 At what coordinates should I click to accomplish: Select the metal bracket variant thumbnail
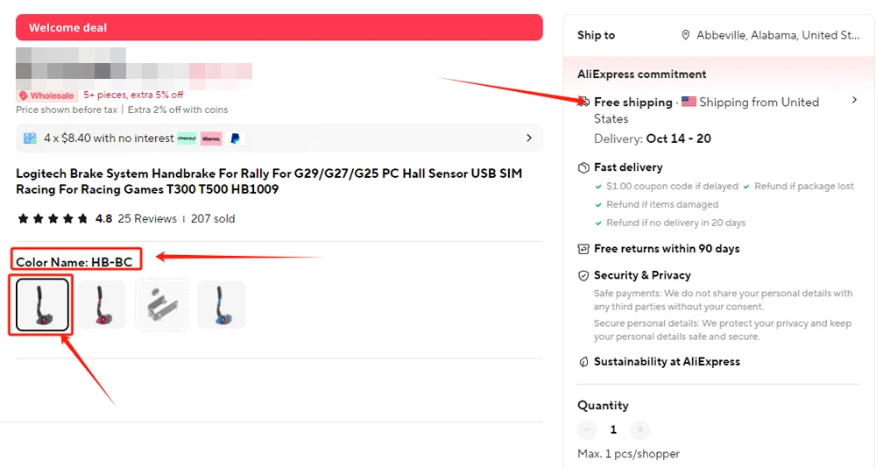click(162, 305)
